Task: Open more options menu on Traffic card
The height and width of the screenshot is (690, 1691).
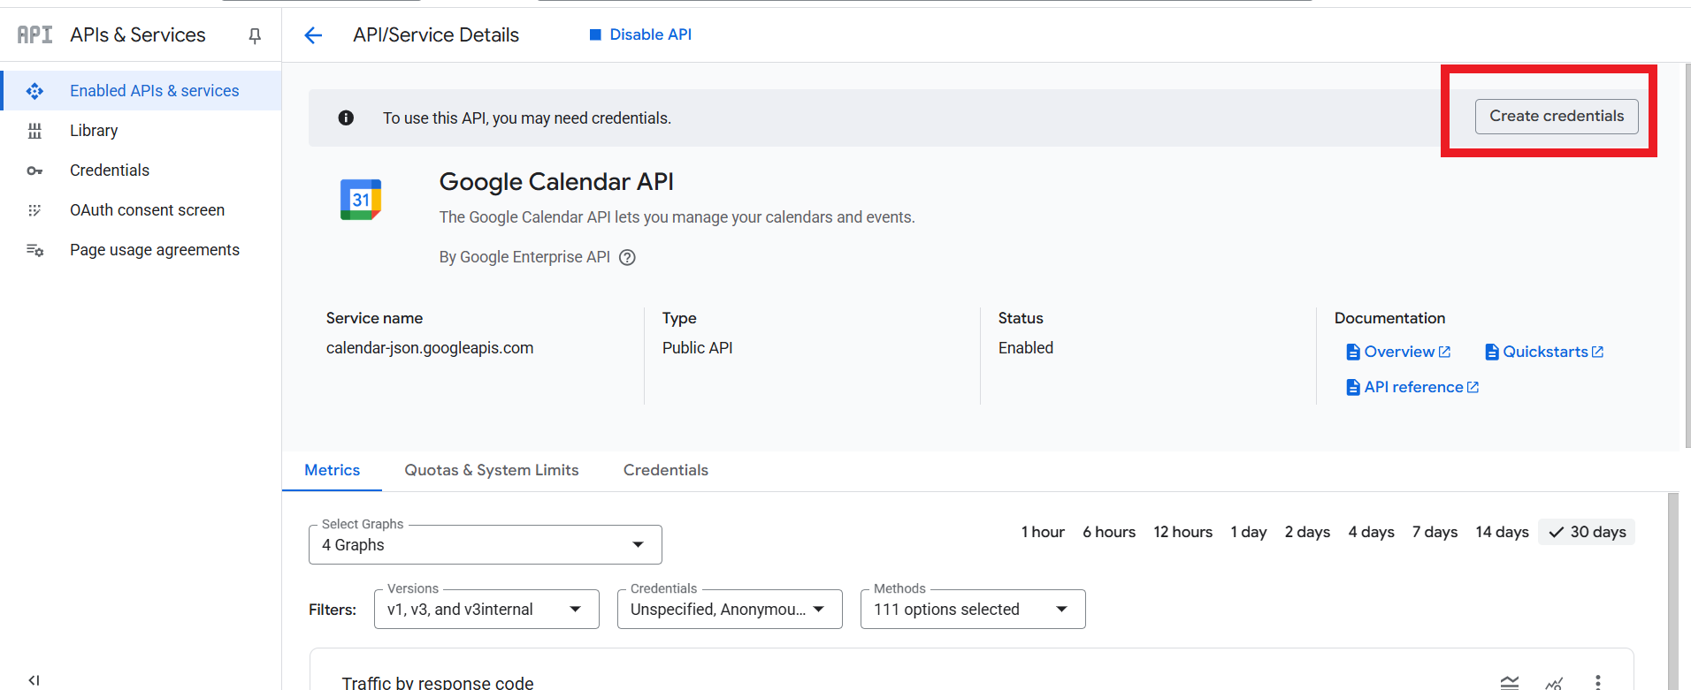Action: pos(1597,682)
